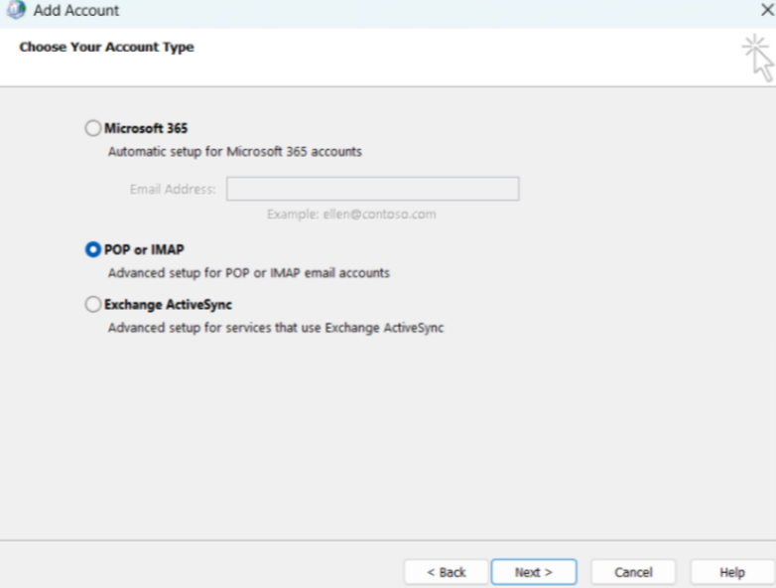Select the Microsoft 365 radio button

[92, 128]
